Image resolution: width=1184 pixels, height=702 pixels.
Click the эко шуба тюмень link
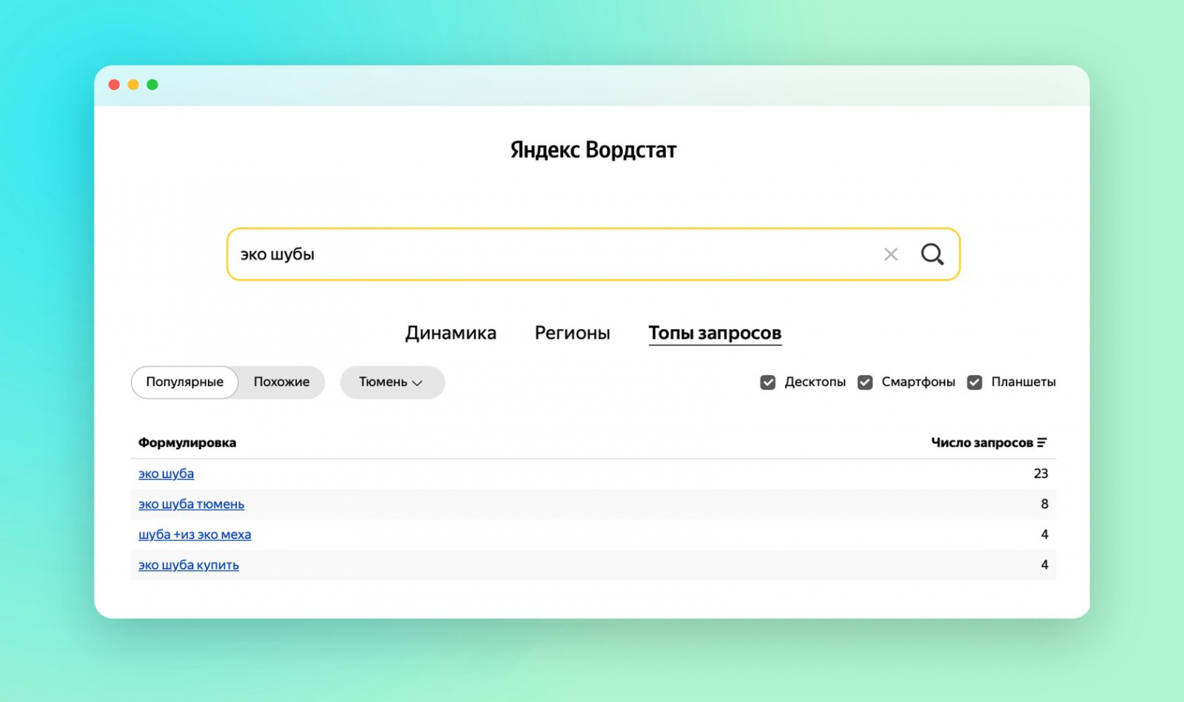click(191, 504)
